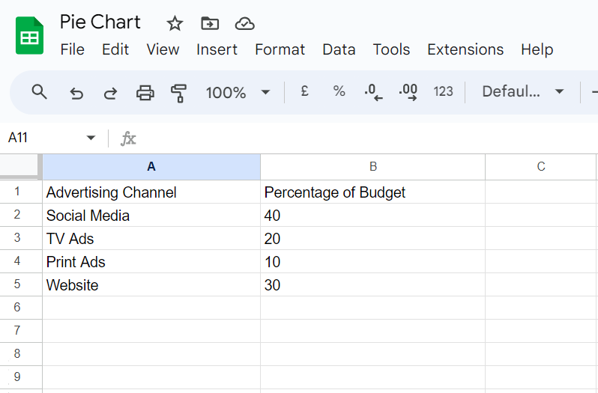Select column B header
This screenshot has height=393, width=598.
372,167
